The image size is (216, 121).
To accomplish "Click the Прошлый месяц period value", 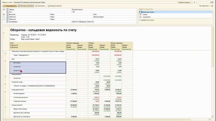I will click(x=77, y=9).
